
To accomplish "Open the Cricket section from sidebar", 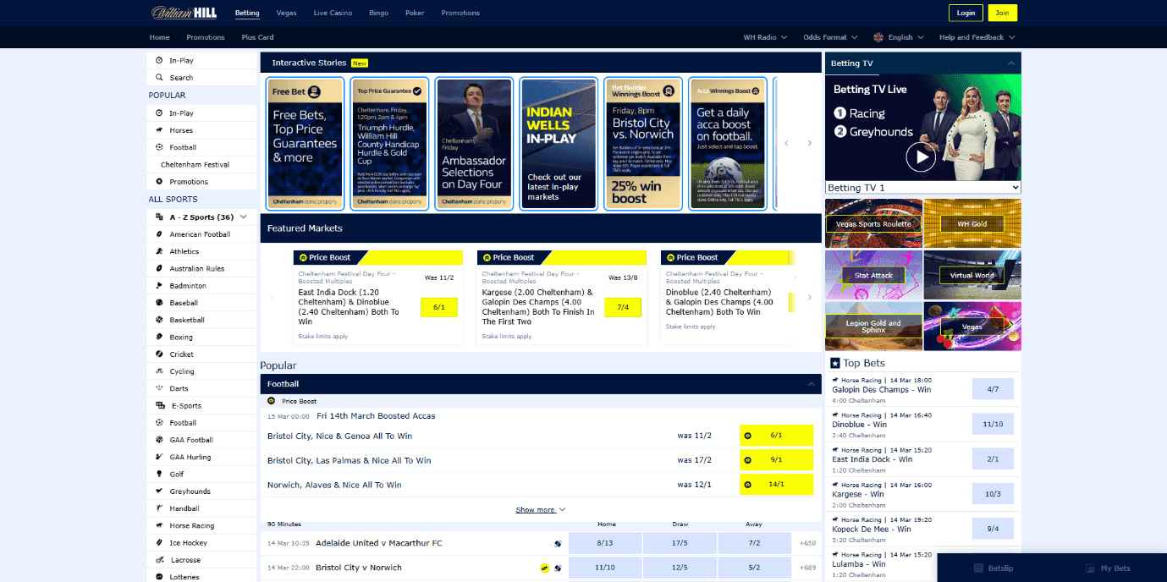I will click(x=161, y=354).
